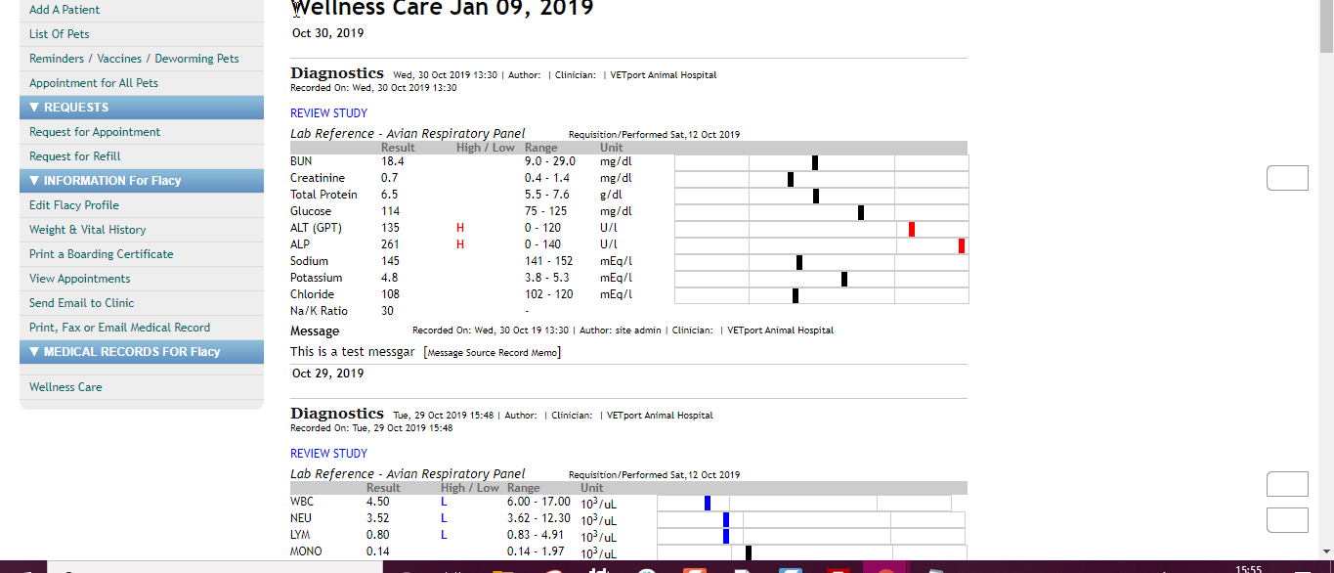Click the Potassium black range marker
Screen dimensions: 1334x573
coord(844,279)
